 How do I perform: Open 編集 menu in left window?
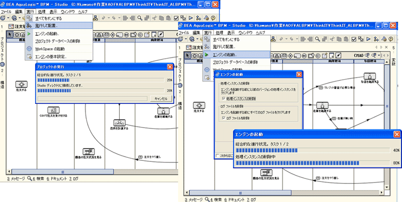click(x=19, y=12)
